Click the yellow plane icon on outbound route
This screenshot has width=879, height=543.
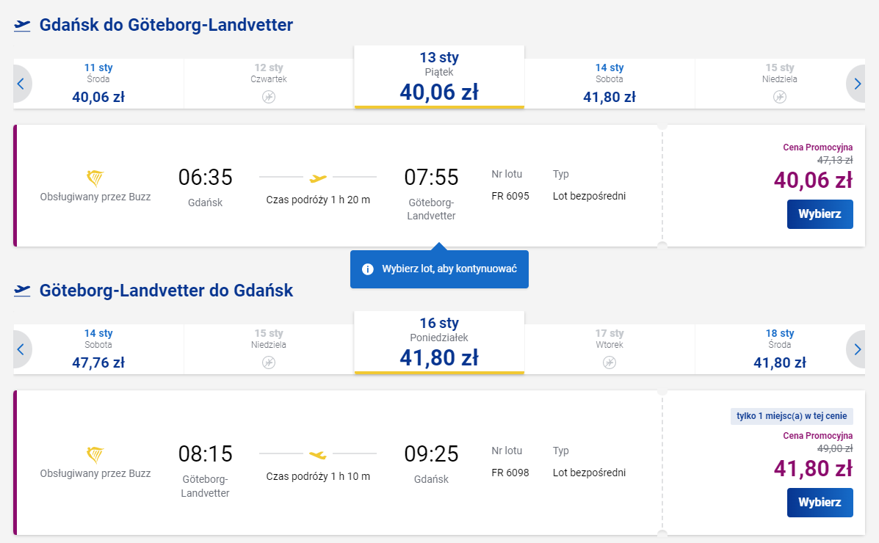[318, 178]
